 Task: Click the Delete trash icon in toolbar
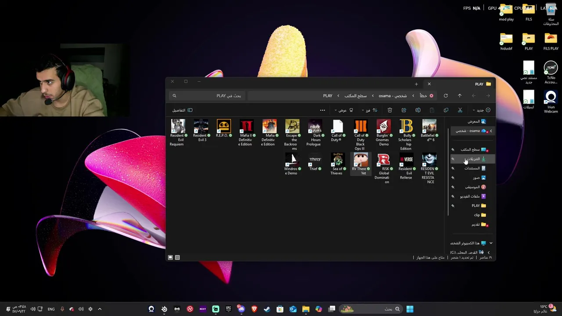[x=390, y=110]
